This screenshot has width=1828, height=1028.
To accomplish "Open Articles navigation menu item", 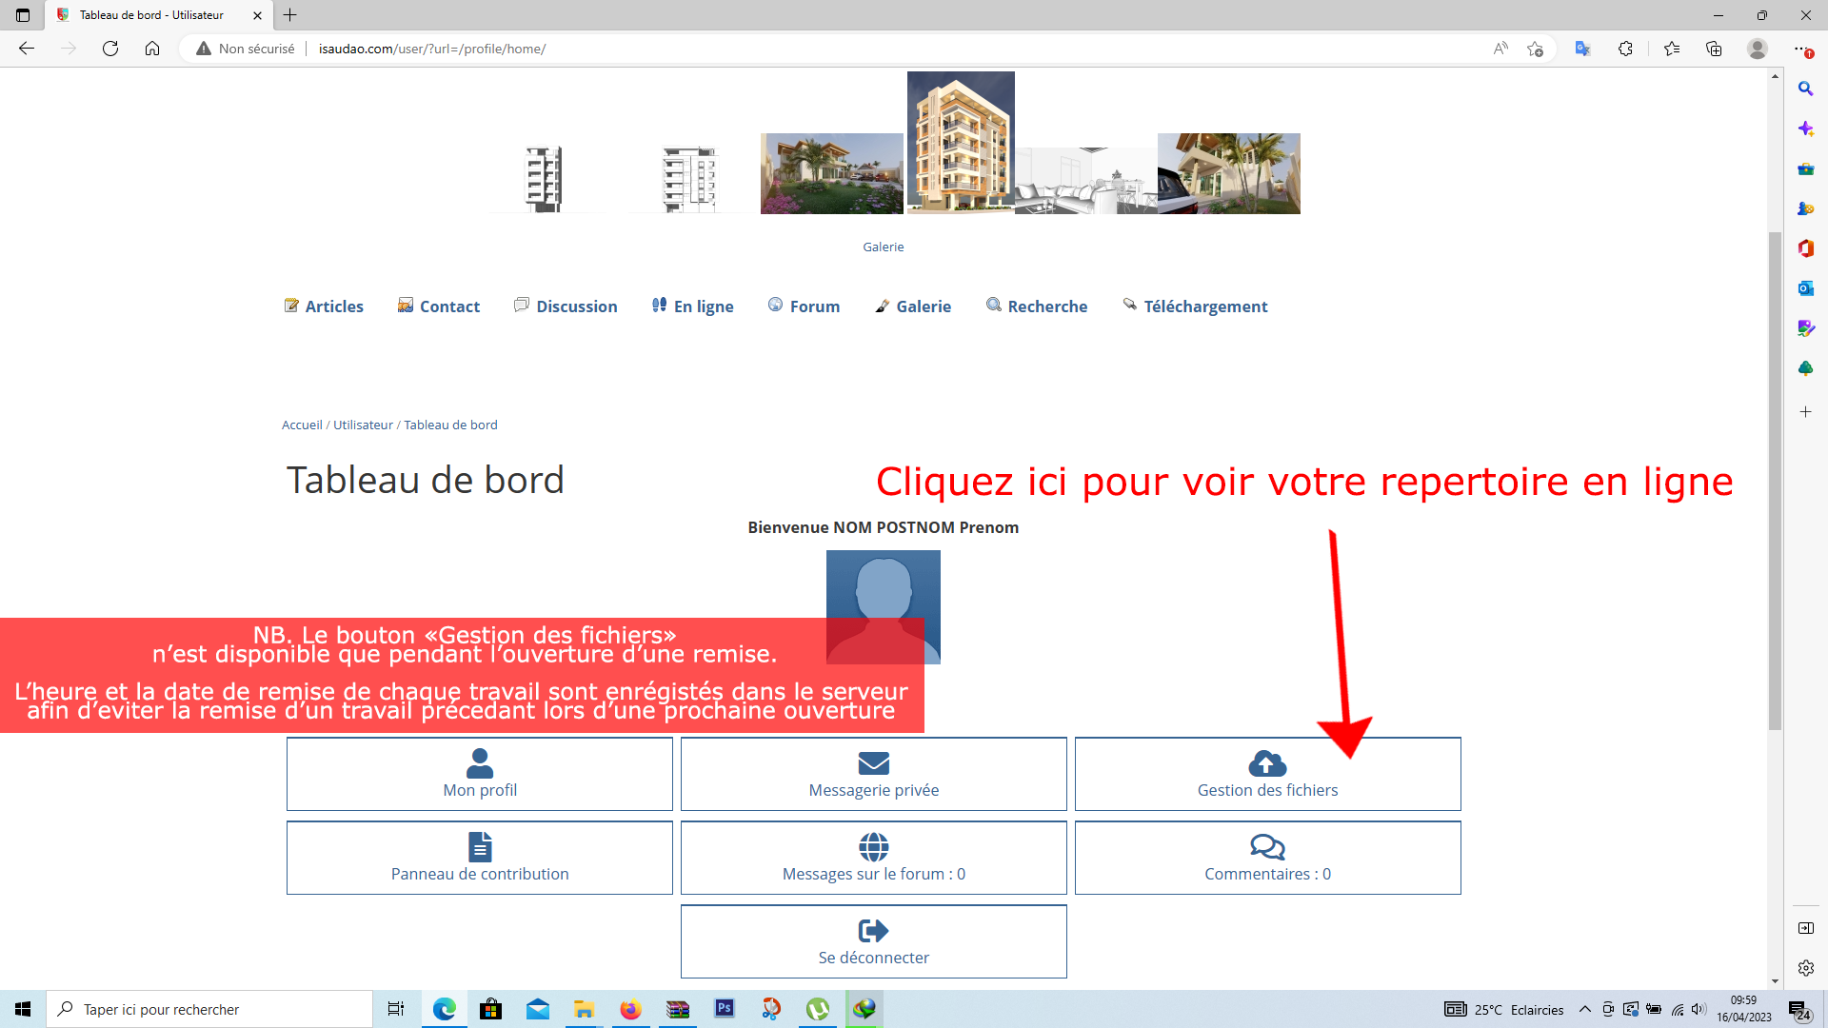I will (x=324, y=306).
